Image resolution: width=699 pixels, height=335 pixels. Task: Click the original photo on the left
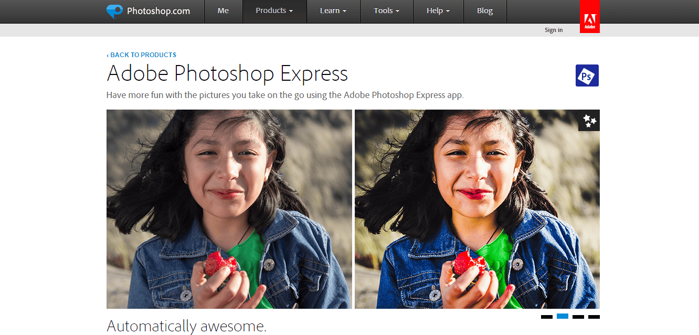click(x=229, y=209)
